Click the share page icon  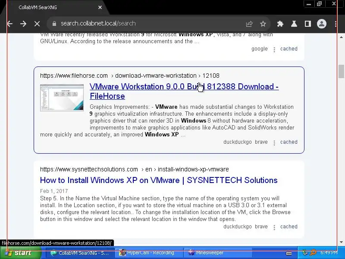tap(249, 24)
